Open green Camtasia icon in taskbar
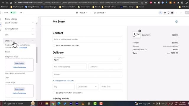The image size is (189, 106). pyautogui.click(x=95, y=103)
